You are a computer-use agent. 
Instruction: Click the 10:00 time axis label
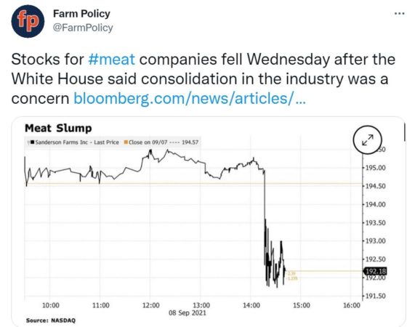51,305
